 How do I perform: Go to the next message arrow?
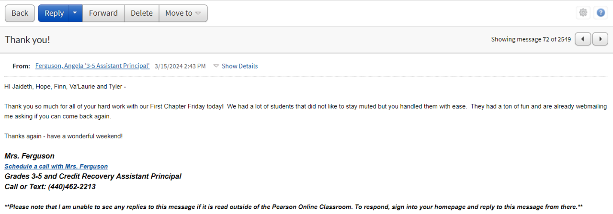pyautogui.click(x=600, y=39)
